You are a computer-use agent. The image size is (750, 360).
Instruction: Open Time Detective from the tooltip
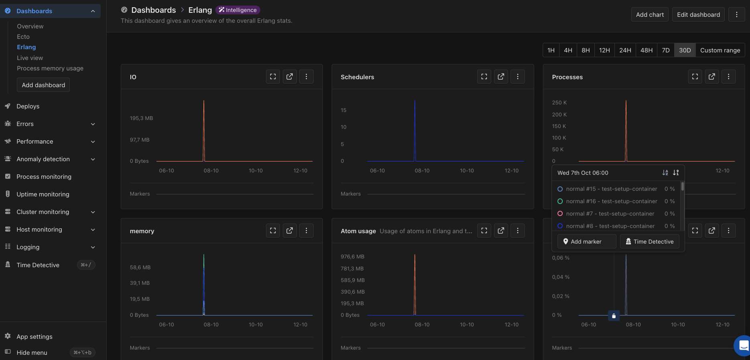pyautogui.click(x=650, y=242)
